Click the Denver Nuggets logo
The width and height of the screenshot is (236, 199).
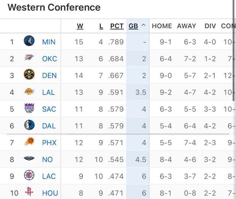[29, 75]
